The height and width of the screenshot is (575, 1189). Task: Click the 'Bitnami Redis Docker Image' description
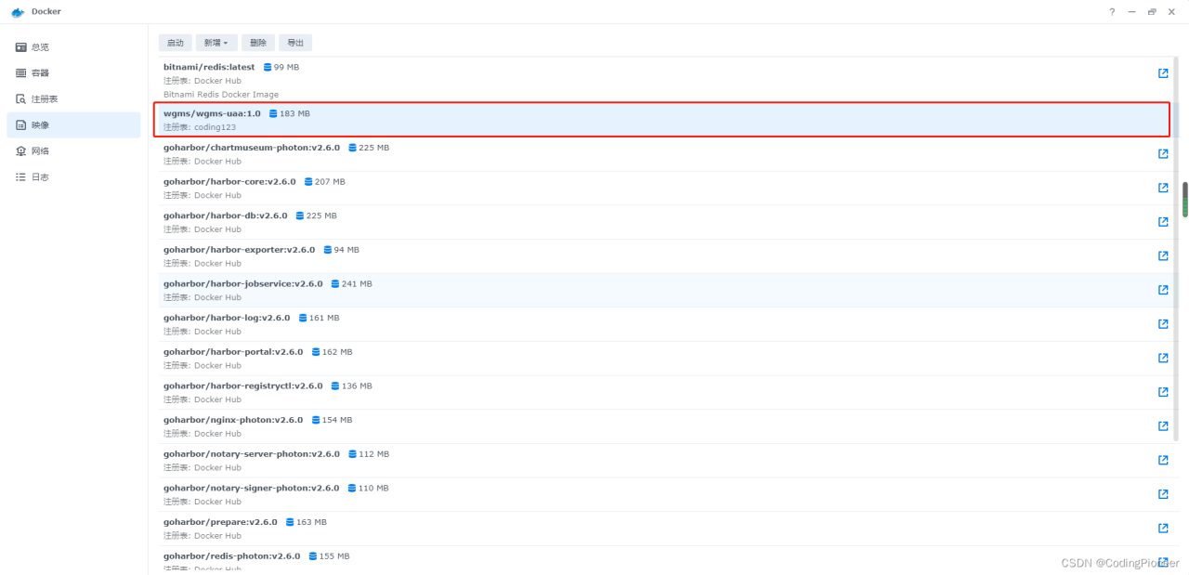221,95
